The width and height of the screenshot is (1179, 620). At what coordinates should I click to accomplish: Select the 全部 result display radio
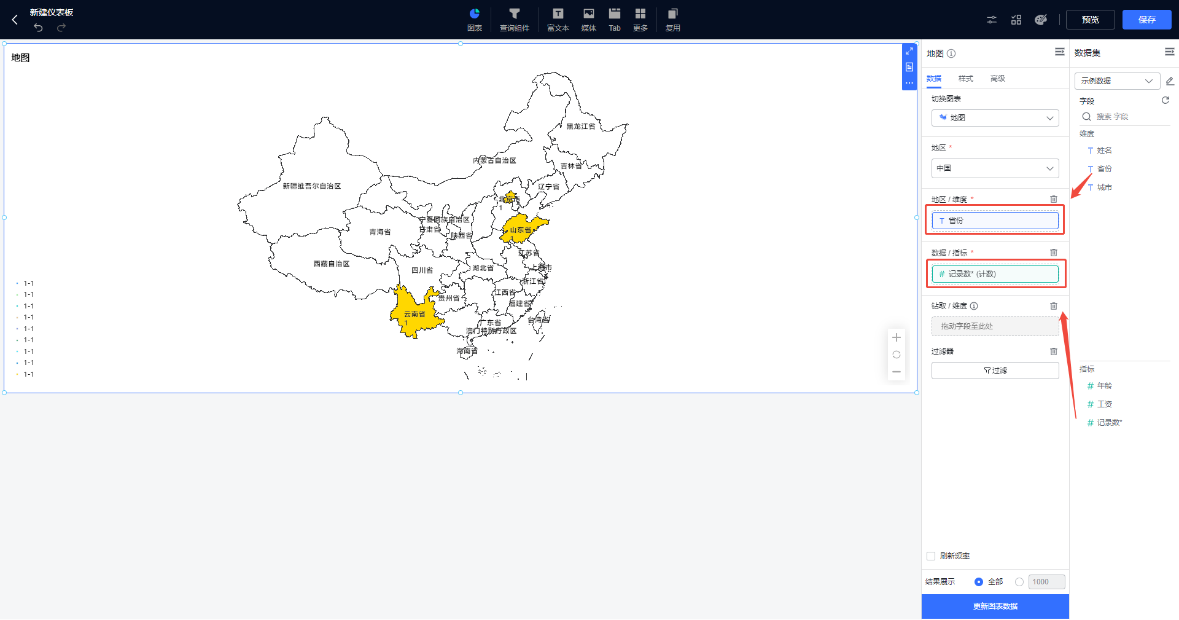[x=979, y=582]
